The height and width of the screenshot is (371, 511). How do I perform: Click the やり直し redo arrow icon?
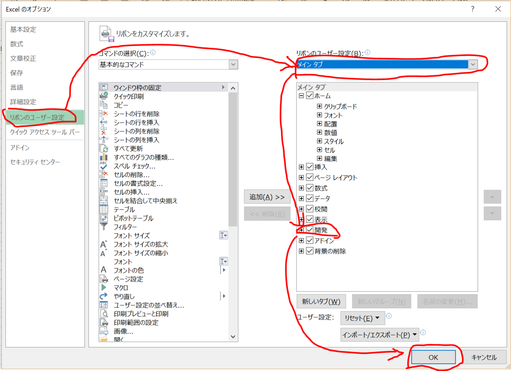point(103,296)
